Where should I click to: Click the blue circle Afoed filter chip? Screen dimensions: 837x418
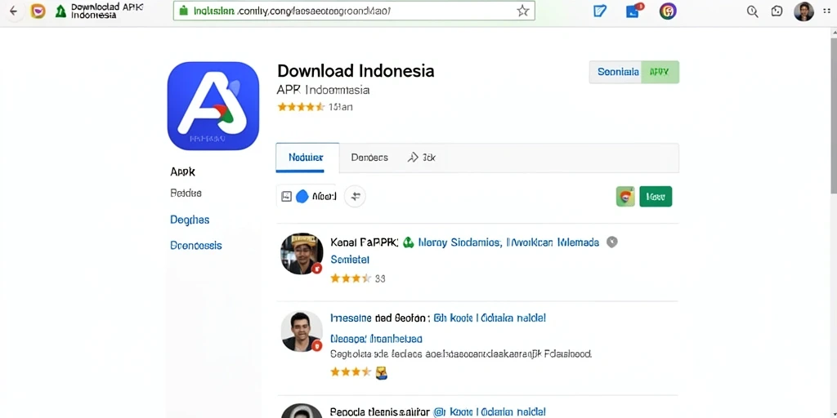click(x=316, y=196)
